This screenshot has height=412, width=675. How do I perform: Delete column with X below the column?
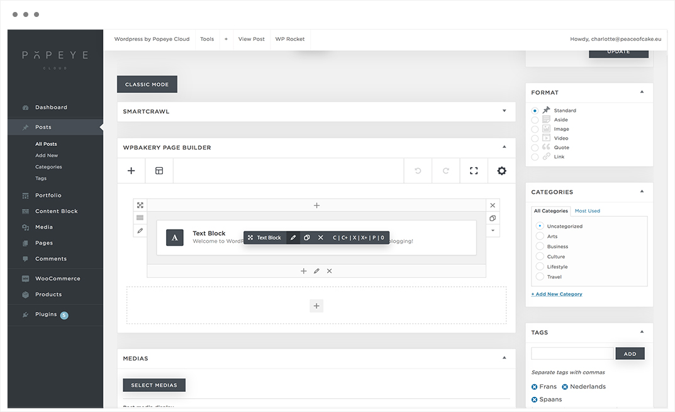(x=329, y=271)
